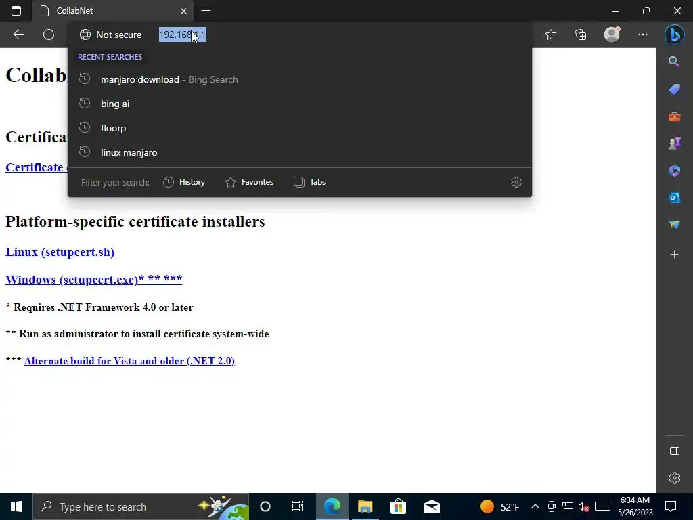The image size is (693, 520).
Task: Open a new tab with plus button
Action: click(x=206, y=11)
